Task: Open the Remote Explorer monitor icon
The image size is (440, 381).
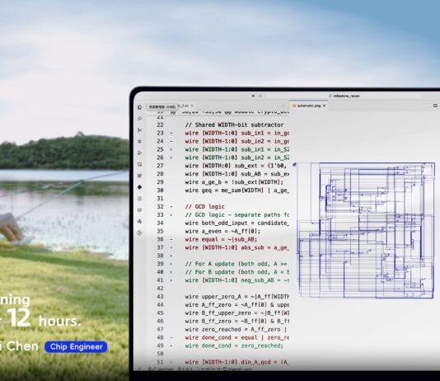Action: (140, 164)
